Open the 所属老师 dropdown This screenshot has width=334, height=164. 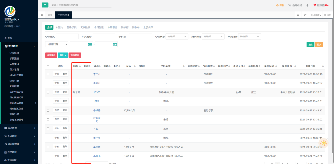tap(250, 37)
